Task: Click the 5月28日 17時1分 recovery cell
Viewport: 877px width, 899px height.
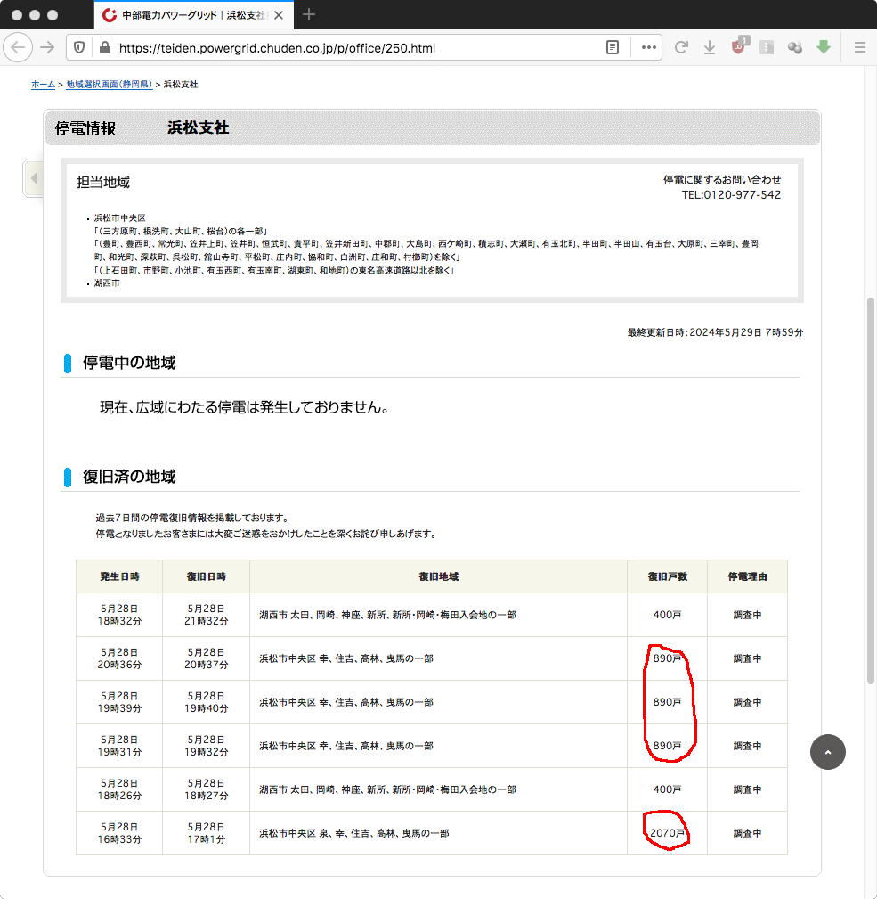Action: pyautogui.click(x=207, y=832)
